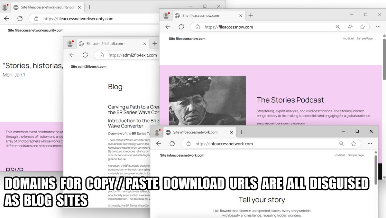Close the fileaccessnetworksecurity.com tab
This screenshot has width=386, height=218.
point(79,7)
